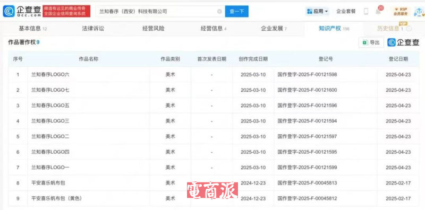Click registration number 国作登字-2025-F-00045813
Viewport: 425px width, 210px height.
[x=307, y=183]
